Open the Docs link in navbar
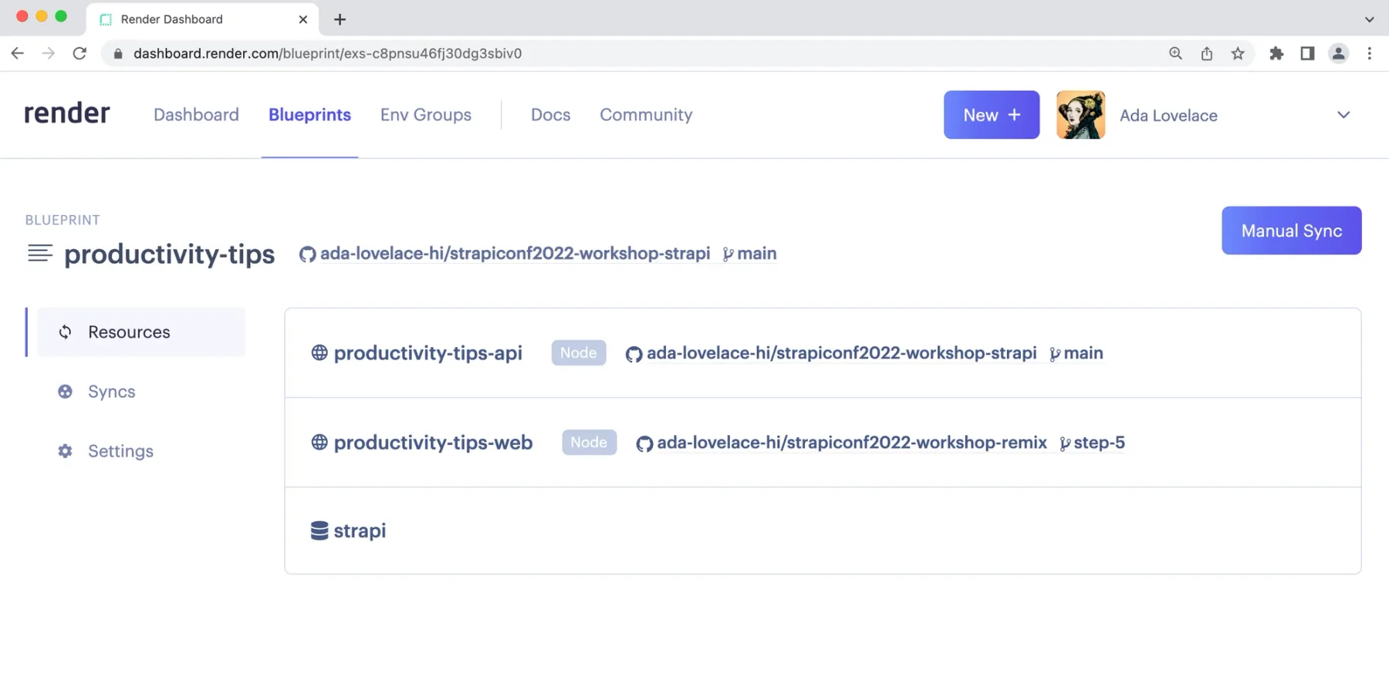 550,115
